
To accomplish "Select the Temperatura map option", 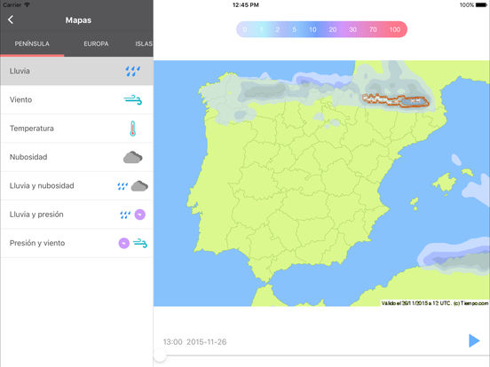I will tap(76, 129).
